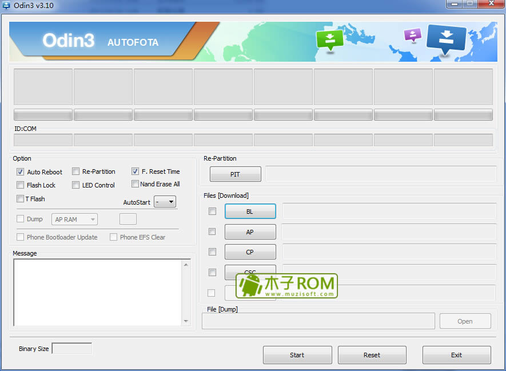Click the purple message banner icon
Screen dimensions: 506x371
(x=412, y=35)
